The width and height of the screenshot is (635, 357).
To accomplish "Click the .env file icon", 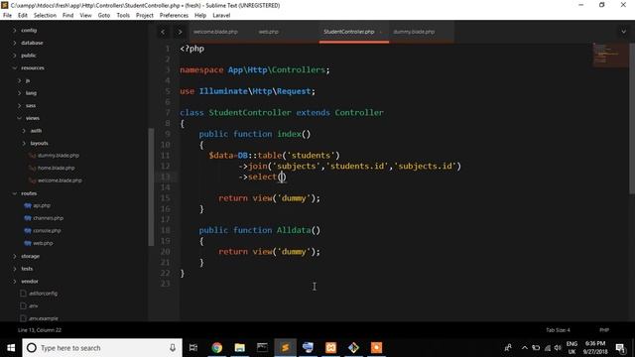I will 23,306.
